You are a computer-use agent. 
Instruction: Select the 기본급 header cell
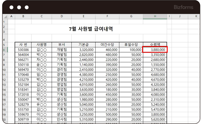(x=83, y=45)
